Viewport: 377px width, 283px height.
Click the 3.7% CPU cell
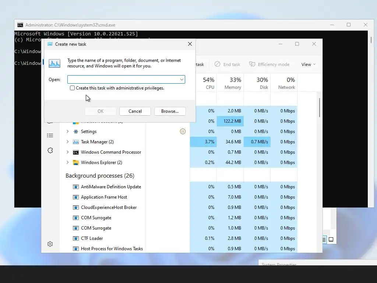(203, 142)
